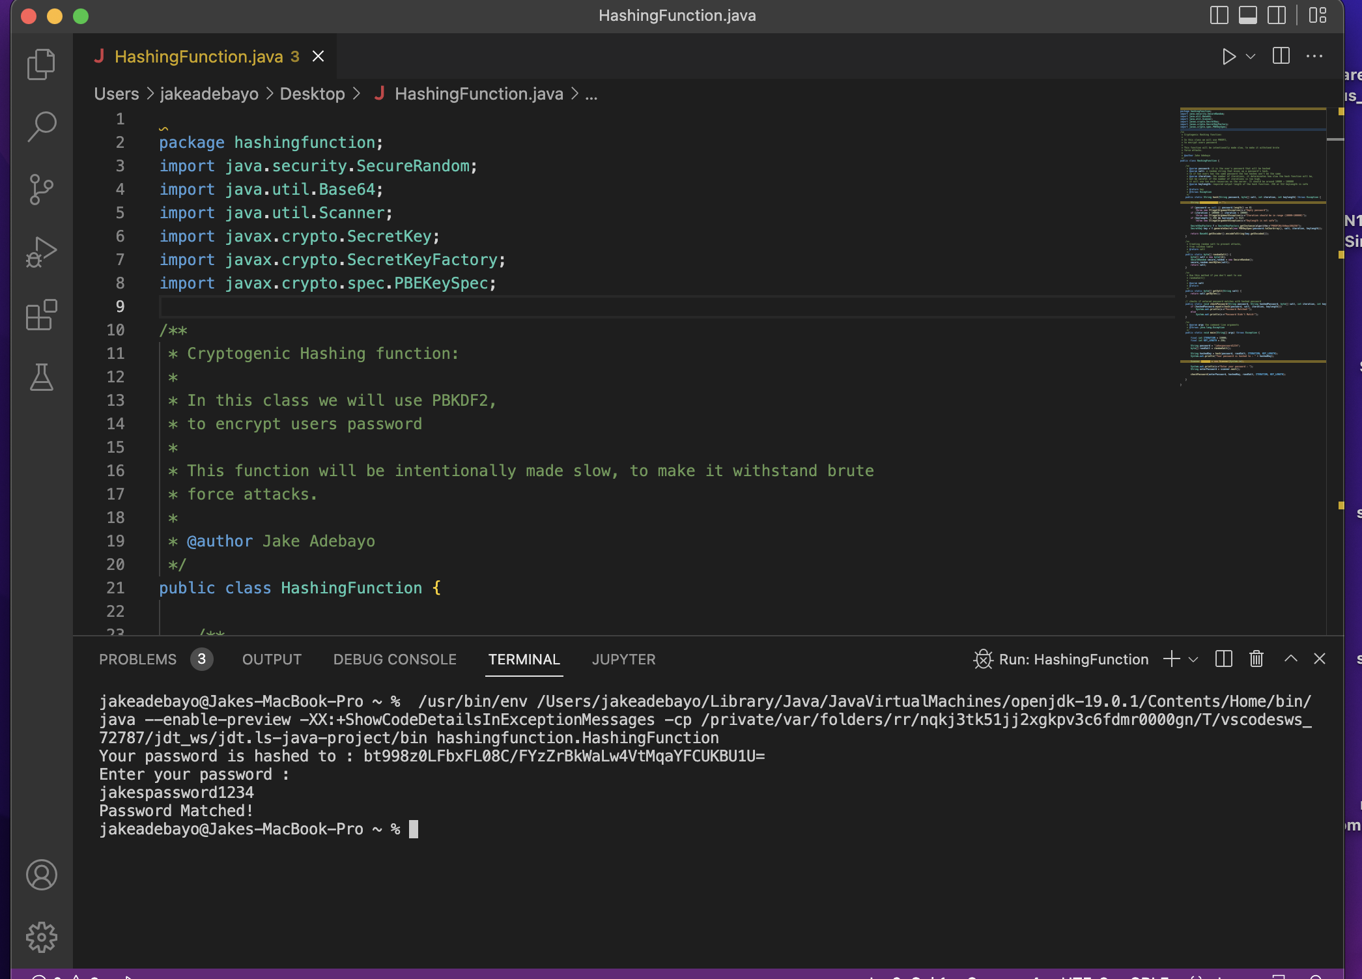Customize layout from title bar icon
1362x979 pixels.
[1318, 15]
